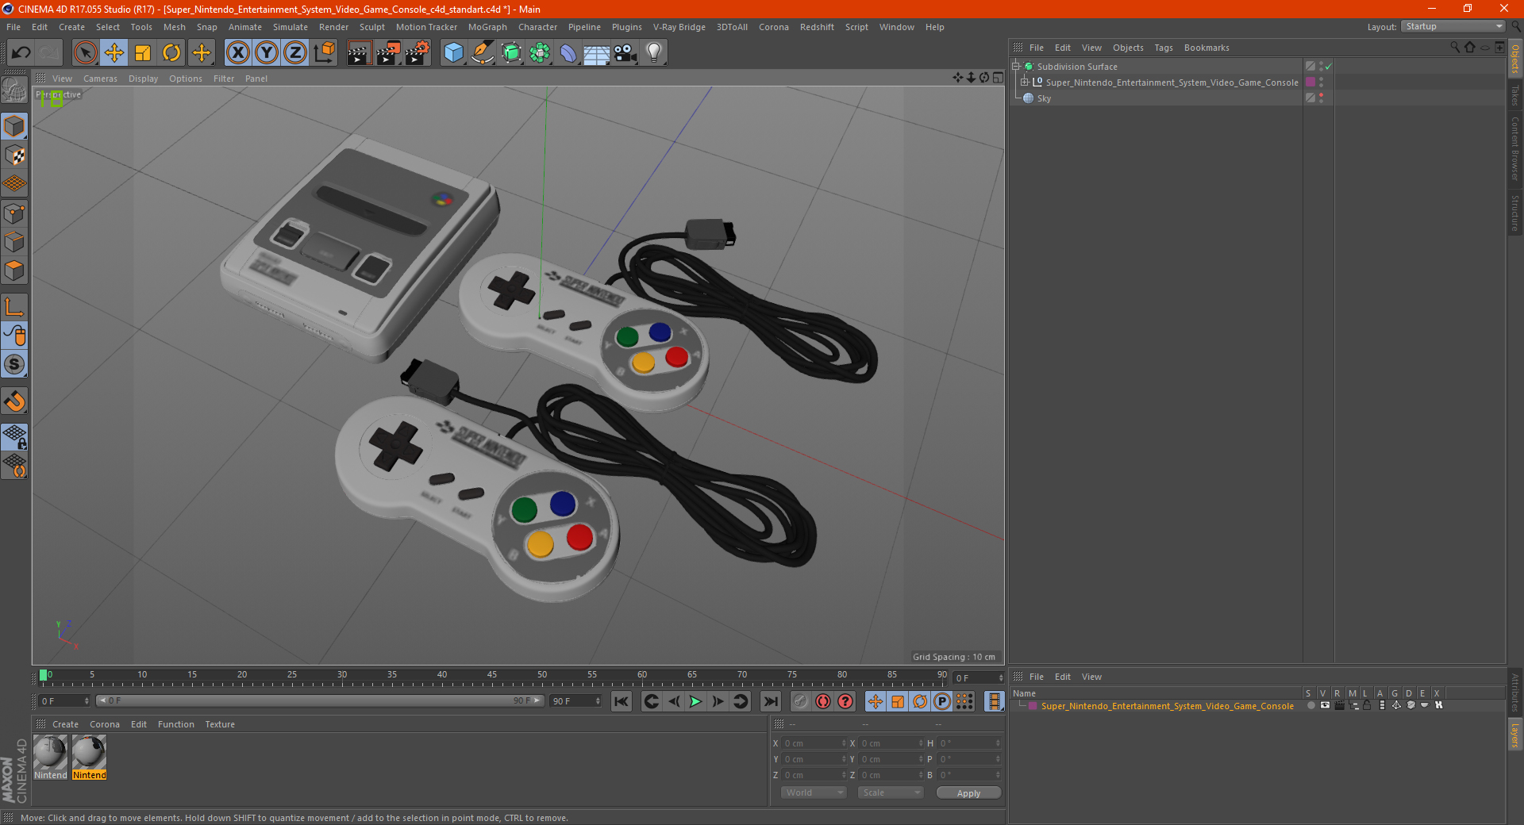Activate the Rotate tool
This screenshot has height=825, width=1524.
pos(171,53)
